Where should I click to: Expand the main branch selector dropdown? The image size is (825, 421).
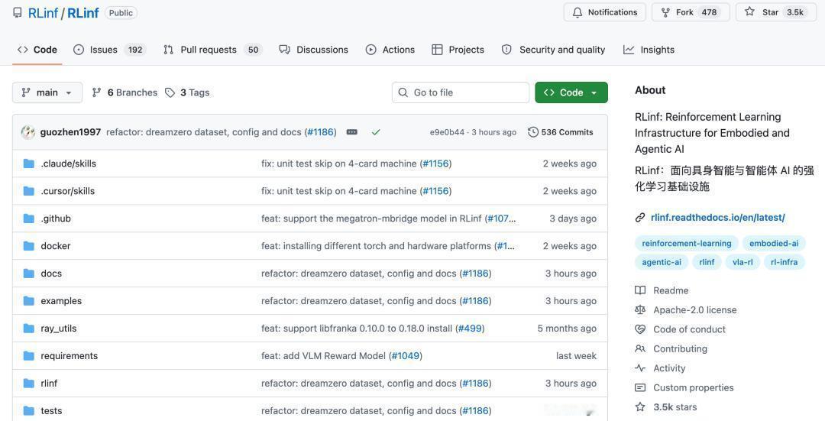(47, 92)
